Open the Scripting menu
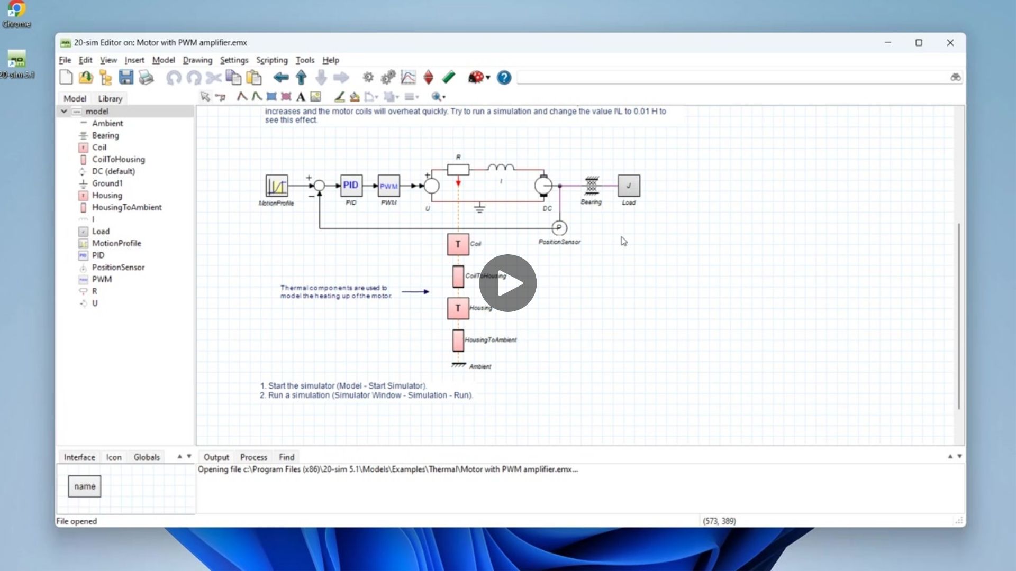 [x=271, y=60]
